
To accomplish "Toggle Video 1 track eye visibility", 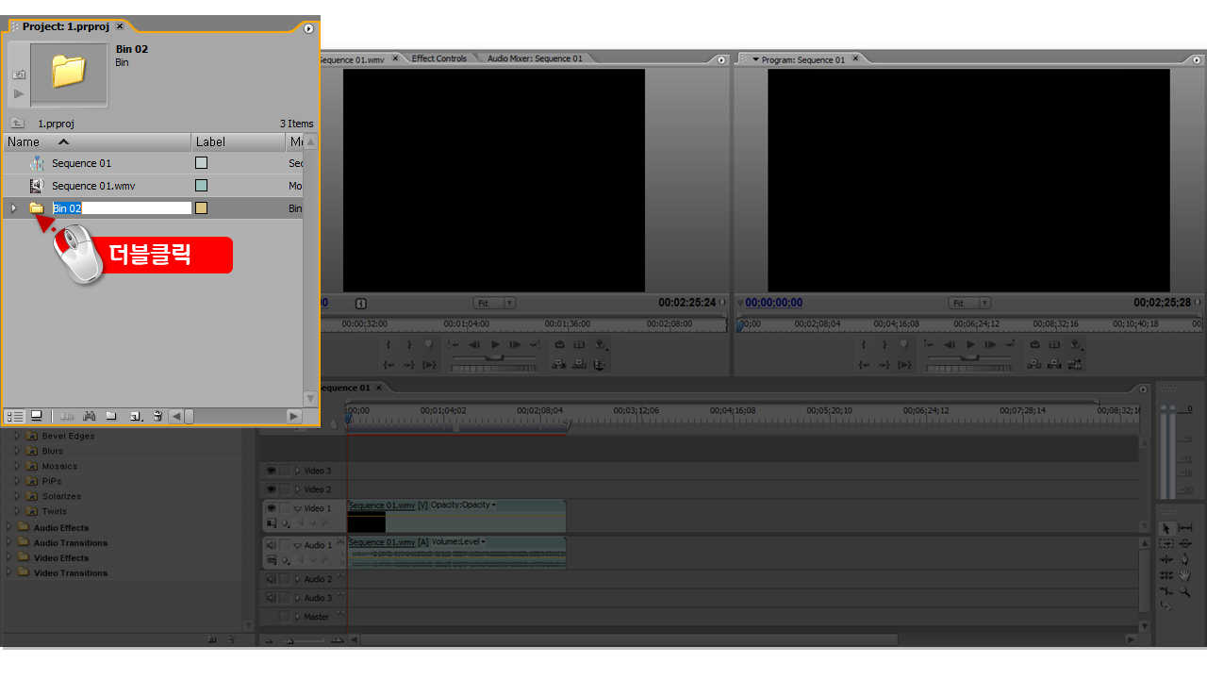I will point(271,508).
